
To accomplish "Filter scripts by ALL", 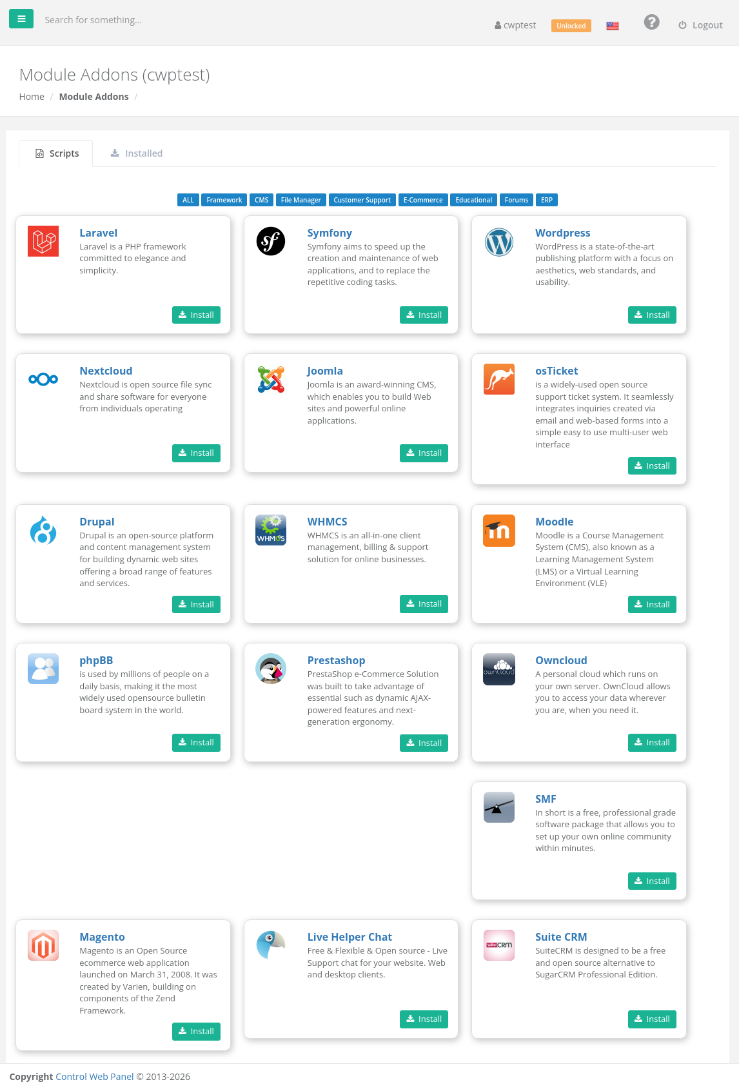I will 188,200.
